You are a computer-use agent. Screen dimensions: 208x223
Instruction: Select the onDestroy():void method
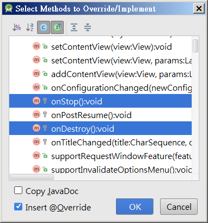(x=100, y=128)
